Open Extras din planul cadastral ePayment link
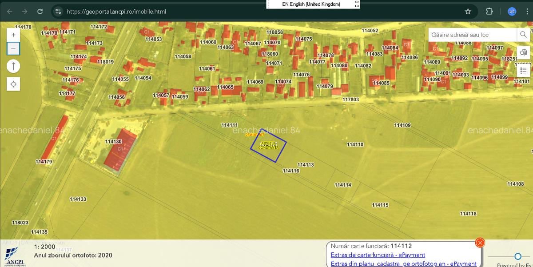Viewport: 533px width, 267px height. click(403, 264)
